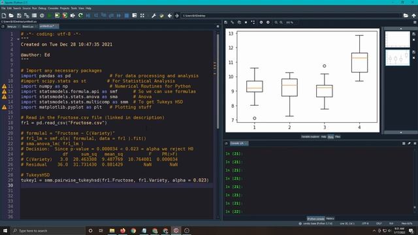This screenshot has height=235, width=418.
Task: Open the Help menu
Action: click(88, 8)
